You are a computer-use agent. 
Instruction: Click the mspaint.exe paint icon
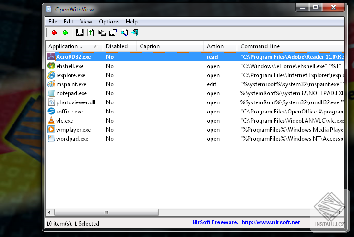tap(51, 84)
